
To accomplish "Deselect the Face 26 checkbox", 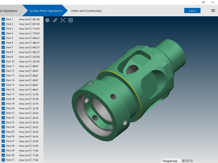I will pyautogui.click(x=3, y=136).
